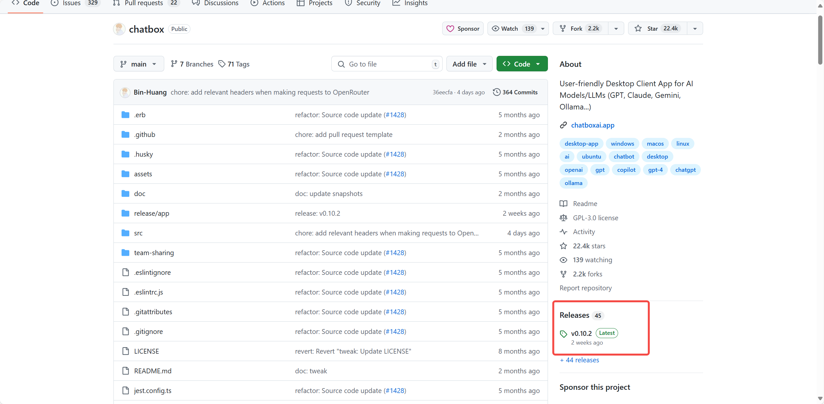
Task: Click the link icon beside chatboxai.app
Action: (x=563, y=125)
